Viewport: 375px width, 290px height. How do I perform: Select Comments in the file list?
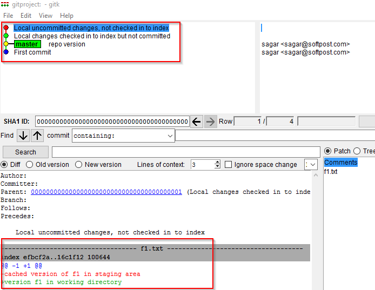pyautogui.click(x=341, y=163)
